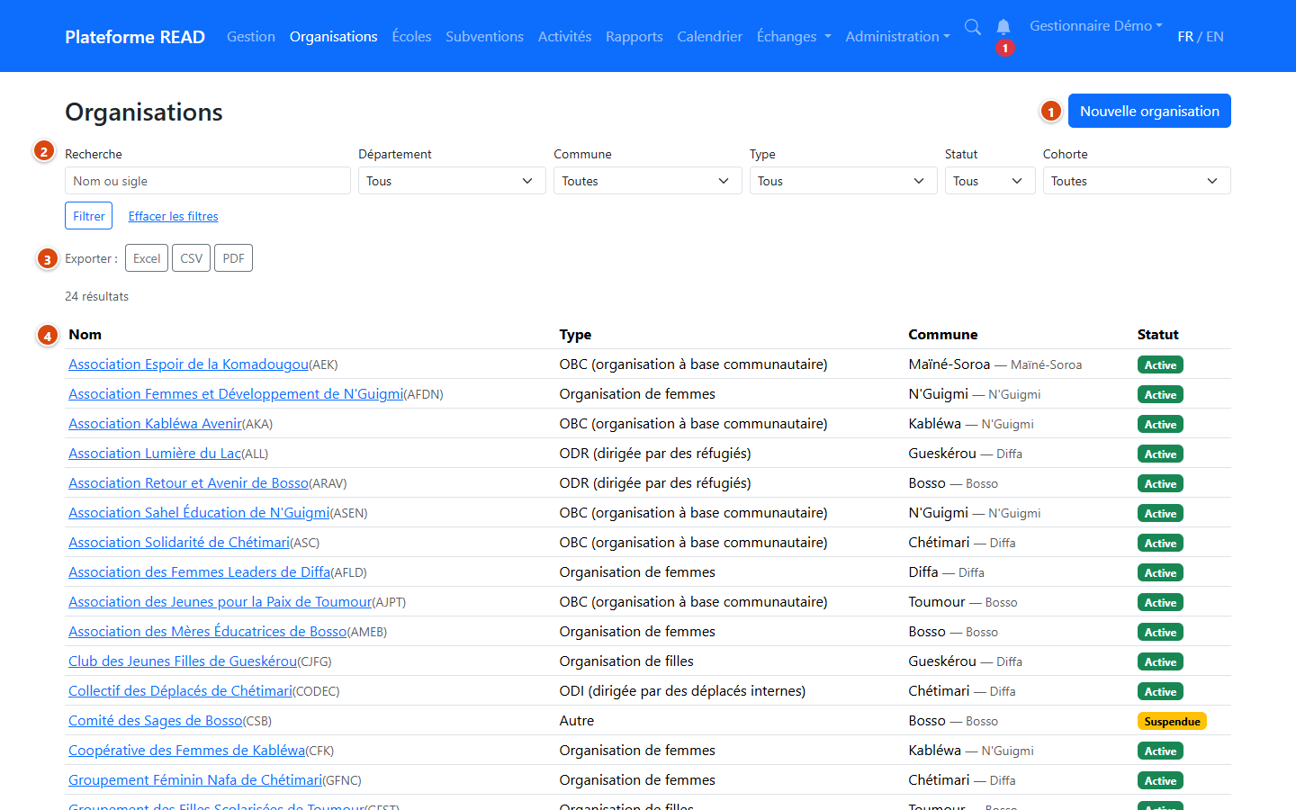Open Association Solidarité de Chétimari
This screenshot has height=810, width=1296.
click(179, 542)
